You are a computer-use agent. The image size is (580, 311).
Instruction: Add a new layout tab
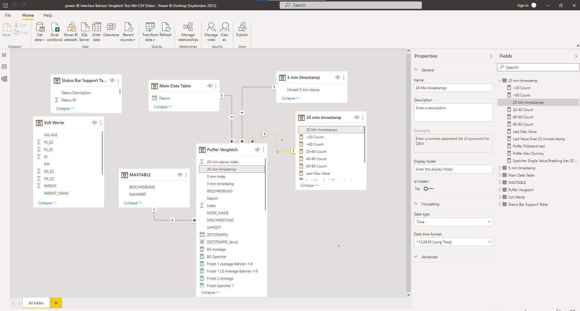coord(56,303)
